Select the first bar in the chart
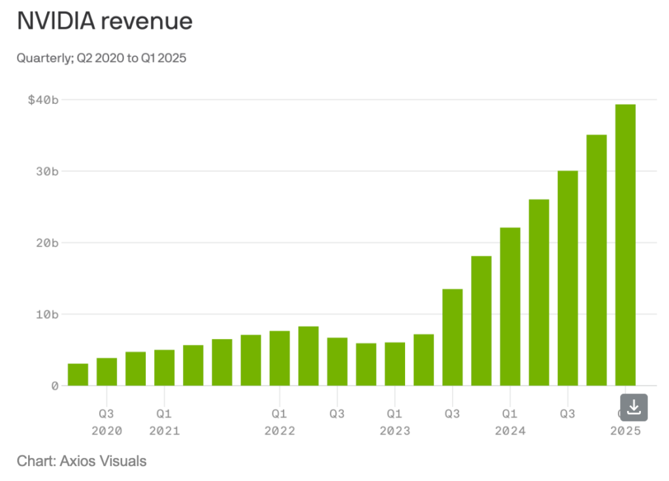 tap(78, 374)
